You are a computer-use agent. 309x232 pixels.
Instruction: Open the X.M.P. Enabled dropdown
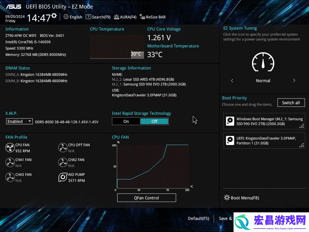click(19, 121)
